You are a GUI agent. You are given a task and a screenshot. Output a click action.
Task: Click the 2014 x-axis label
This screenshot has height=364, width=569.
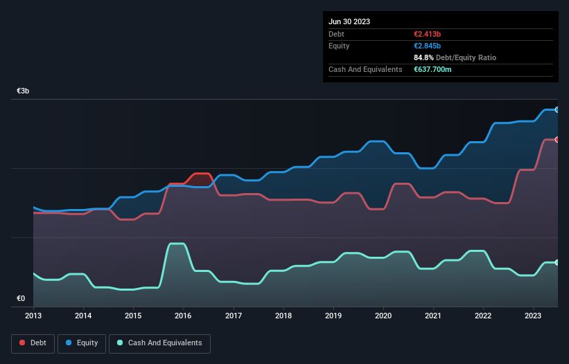tap(83, 316)
